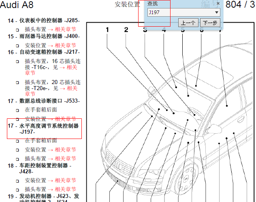Image resolution: width=256 pixels, height=202 pixels.
Task: Open 相关章节 link under J400 安装位置
Action: tap(66, 45)
